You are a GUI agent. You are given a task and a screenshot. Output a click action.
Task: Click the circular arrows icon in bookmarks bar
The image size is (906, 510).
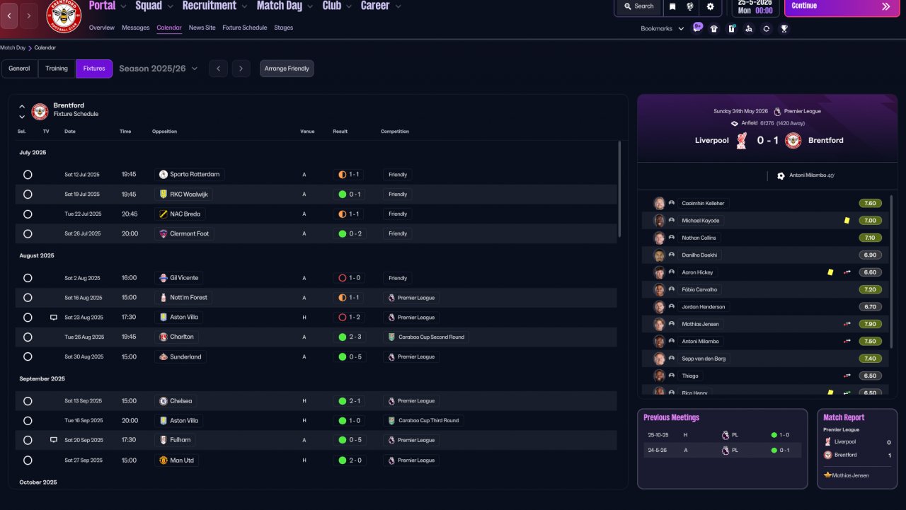(x=767, y=29)
